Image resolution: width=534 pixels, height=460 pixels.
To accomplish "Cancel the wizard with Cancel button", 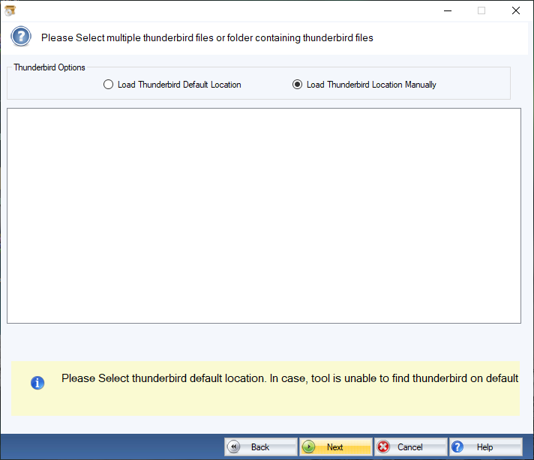I will click(410, 447).
